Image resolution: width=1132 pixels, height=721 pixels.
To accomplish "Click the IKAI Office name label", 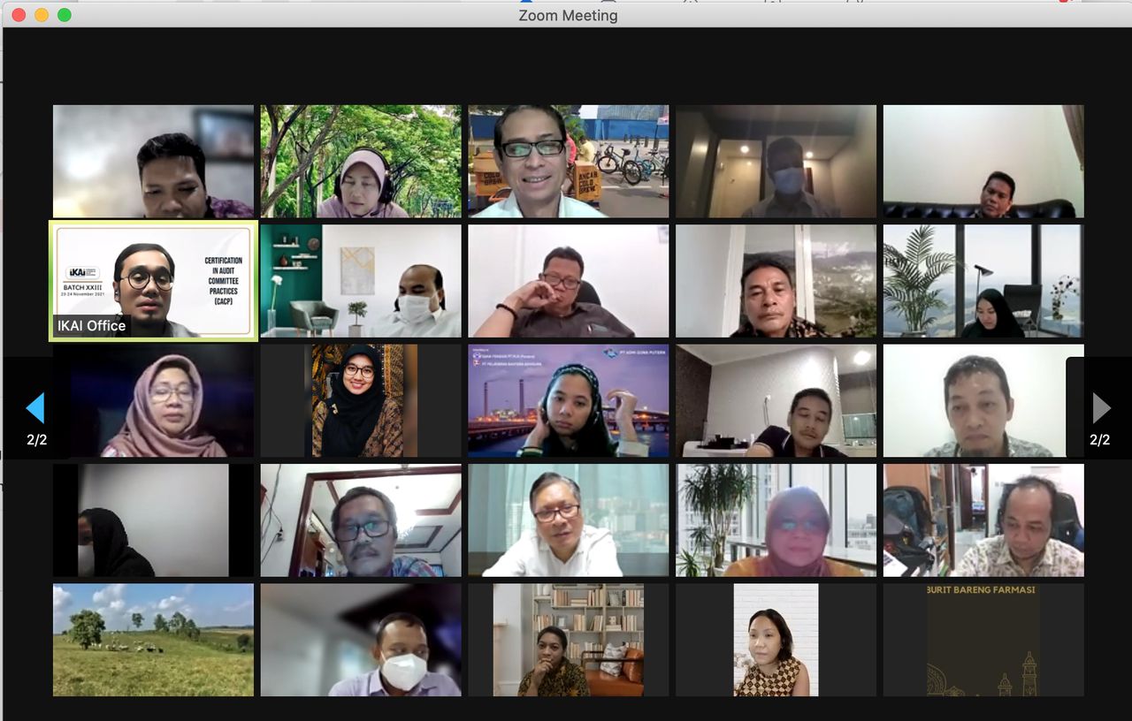I will 92,325.
